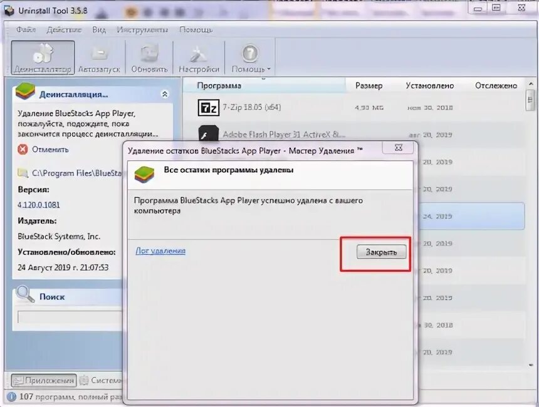The height and width of the screenshot is (407, 539).
Task: Click the program list scrollbar down arrow
Action: (531, 365)
